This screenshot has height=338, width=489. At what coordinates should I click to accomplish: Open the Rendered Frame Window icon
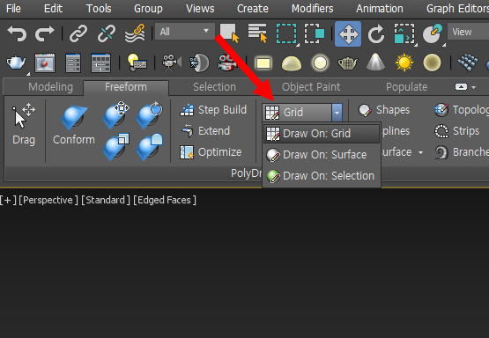(45, 62)
